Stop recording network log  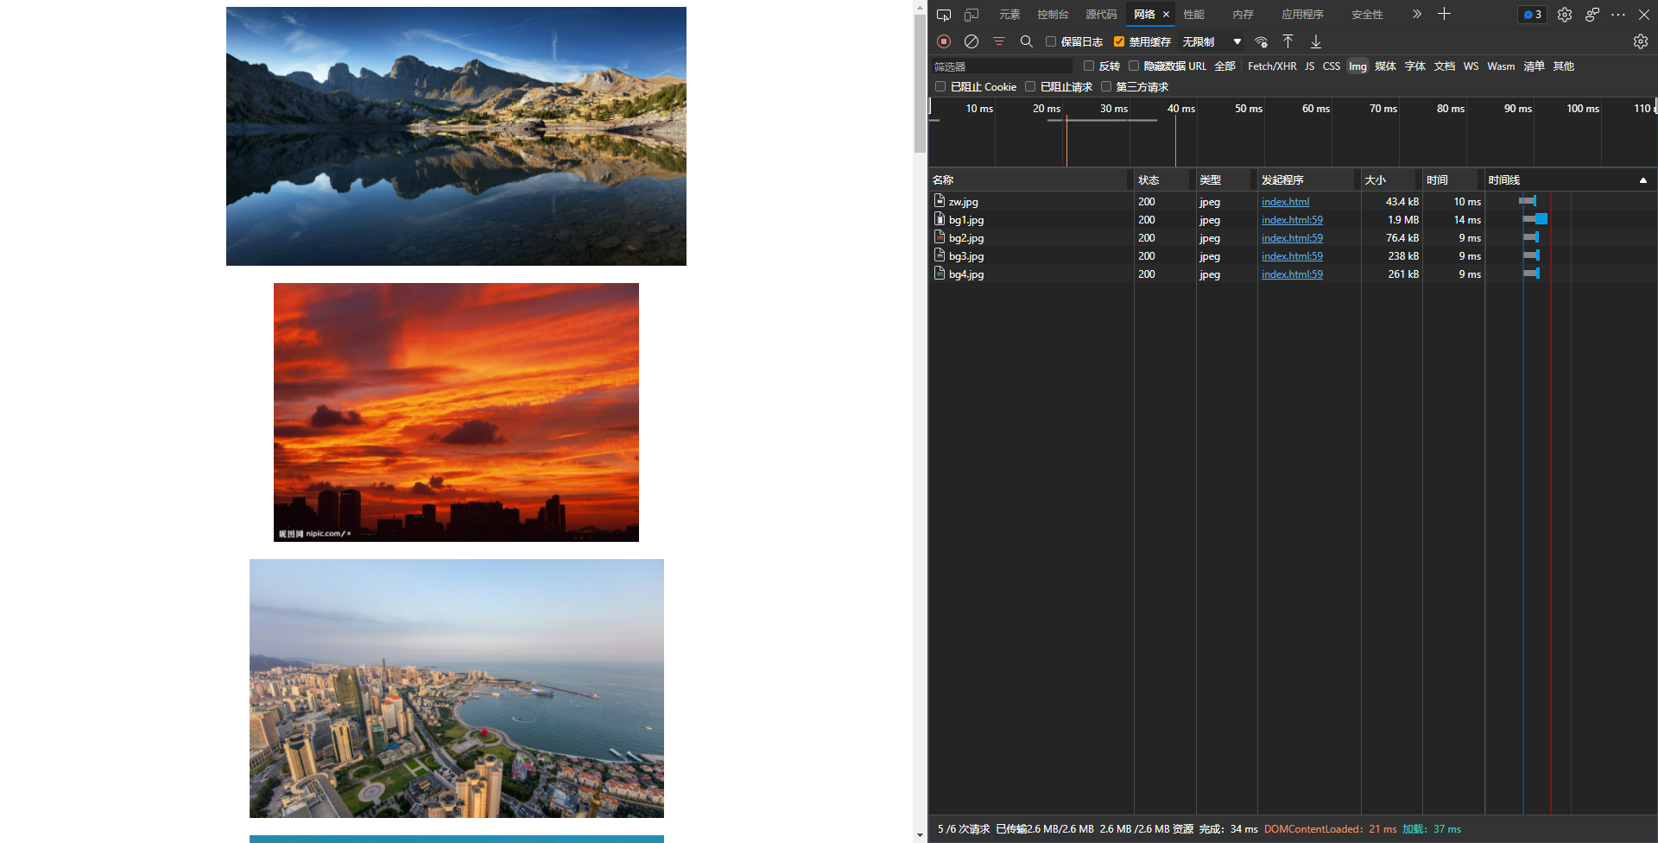[944, 41]
